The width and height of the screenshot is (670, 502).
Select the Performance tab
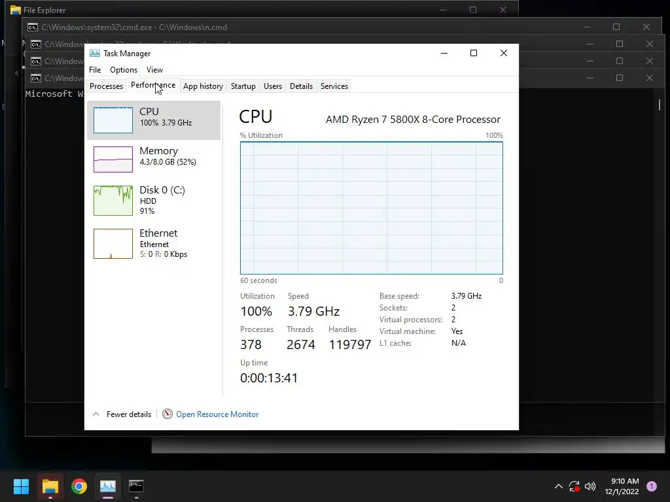[153, 85]
